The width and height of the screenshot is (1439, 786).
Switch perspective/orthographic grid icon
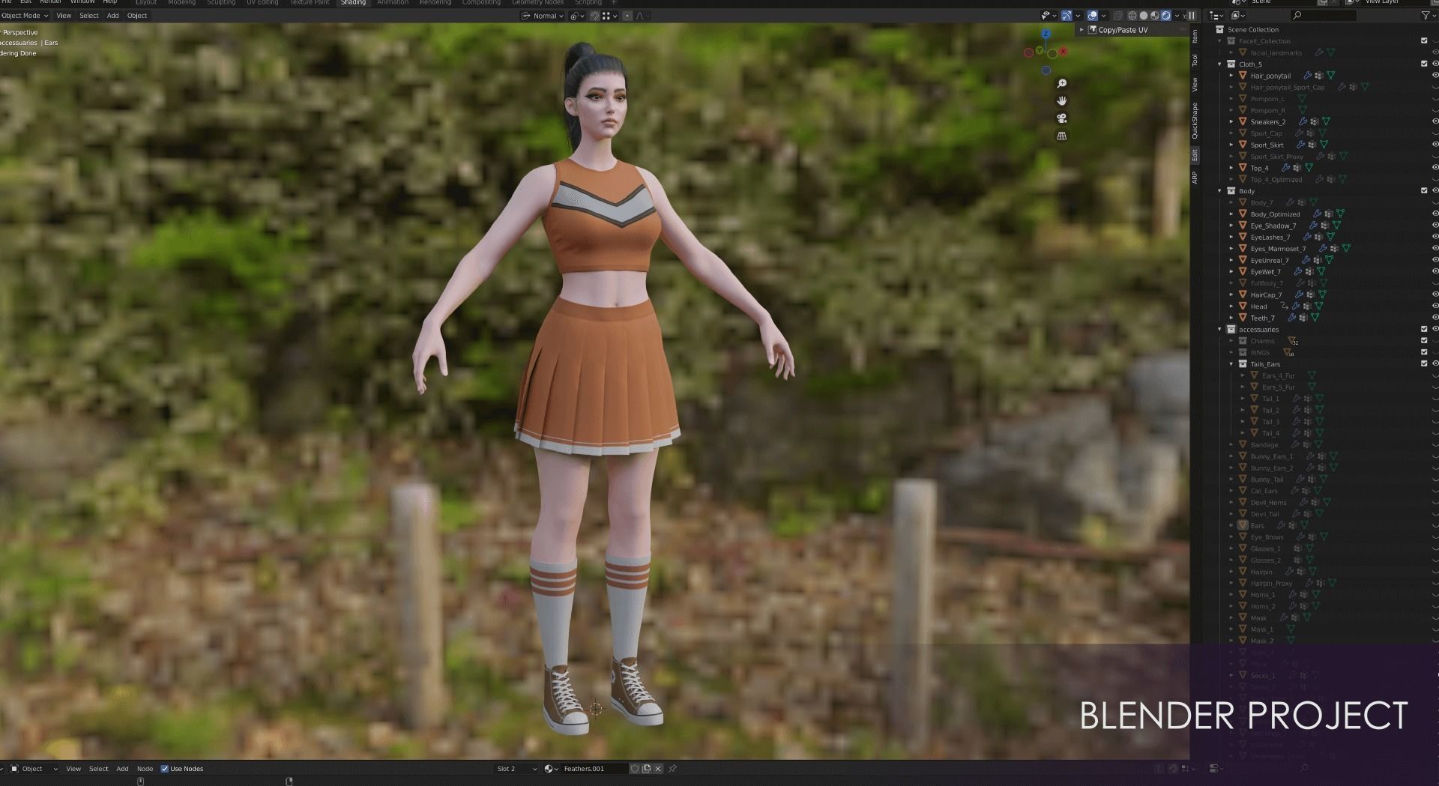(1061, 136)
